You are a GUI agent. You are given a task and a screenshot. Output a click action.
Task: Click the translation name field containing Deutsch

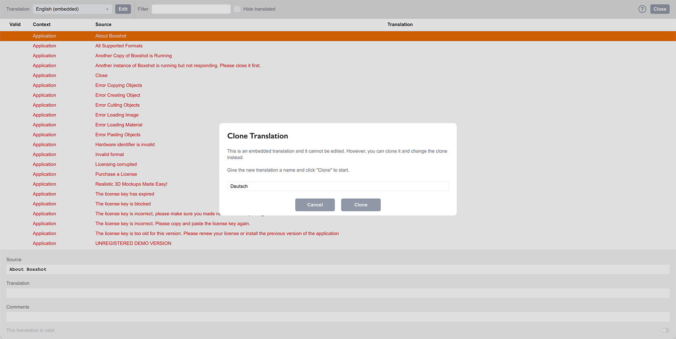click(338, 186)
